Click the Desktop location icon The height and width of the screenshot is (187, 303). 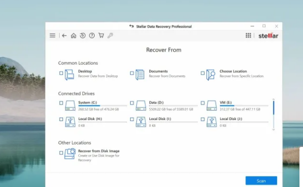pos(70,74)
